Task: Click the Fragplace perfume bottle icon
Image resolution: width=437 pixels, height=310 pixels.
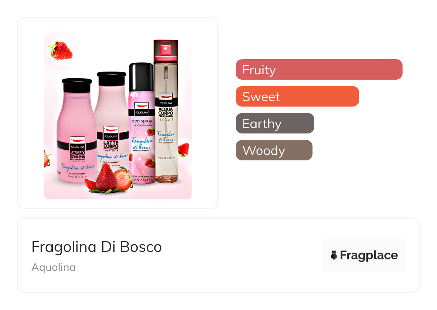Action: pos(334,255)
